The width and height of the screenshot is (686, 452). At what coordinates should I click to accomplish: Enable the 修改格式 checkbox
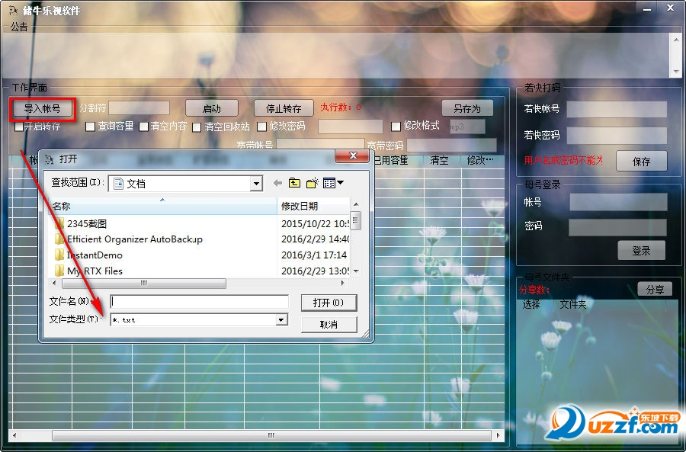click(396, 127)
